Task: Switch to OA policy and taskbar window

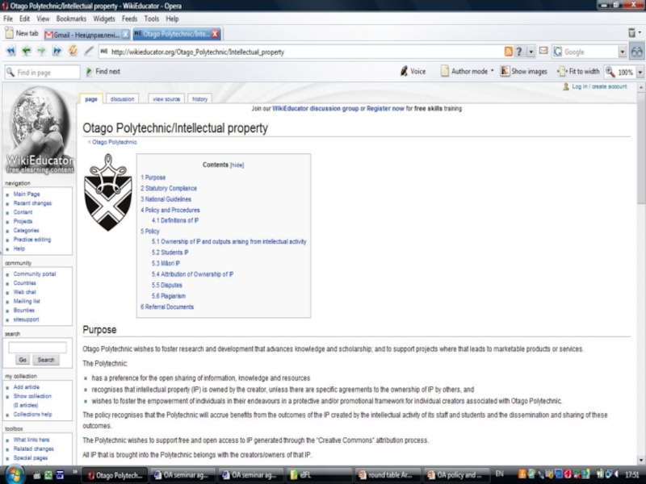Action: tap(456, 474)
